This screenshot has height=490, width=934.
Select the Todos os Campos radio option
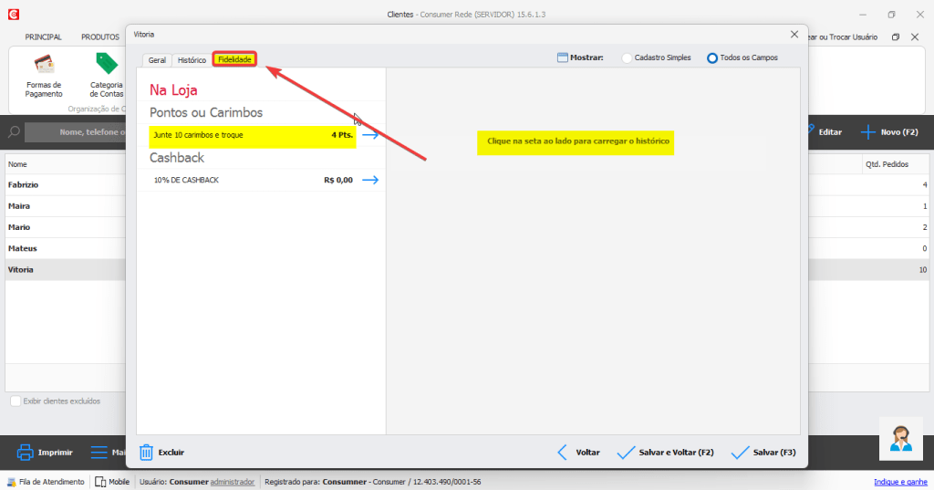click(712, 58)
